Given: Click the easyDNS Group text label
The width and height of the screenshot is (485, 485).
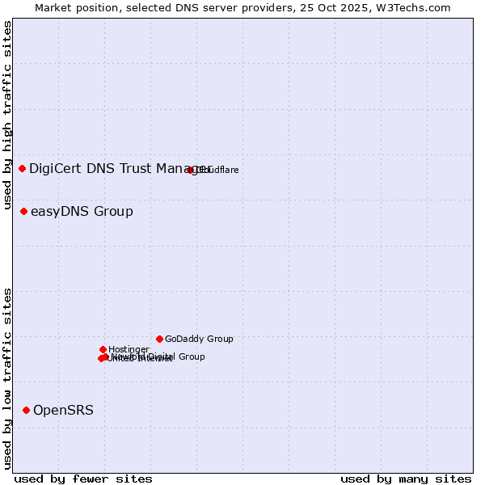Looking at the screenshot, I should (x=82, y=212).
